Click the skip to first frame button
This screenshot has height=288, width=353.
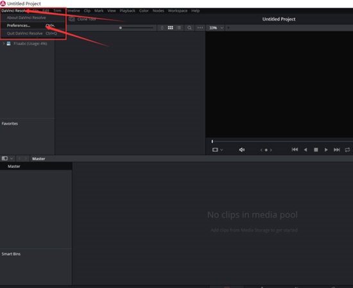click(295, 149)
